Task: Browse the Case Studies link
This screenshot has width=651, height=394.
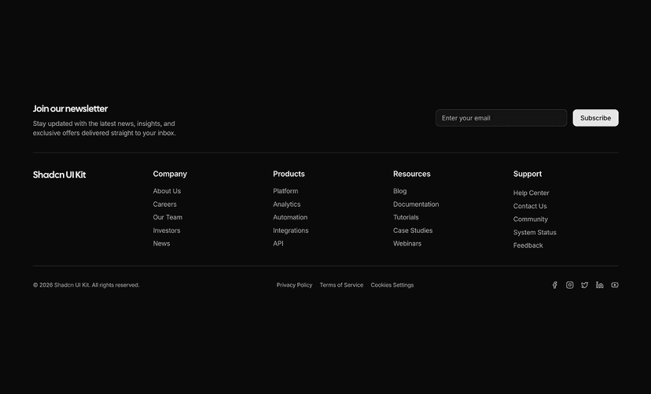Action: click(413, 230)
